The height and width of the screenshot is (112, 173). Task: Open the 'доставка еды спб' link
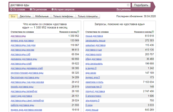(x=21, y=54)
